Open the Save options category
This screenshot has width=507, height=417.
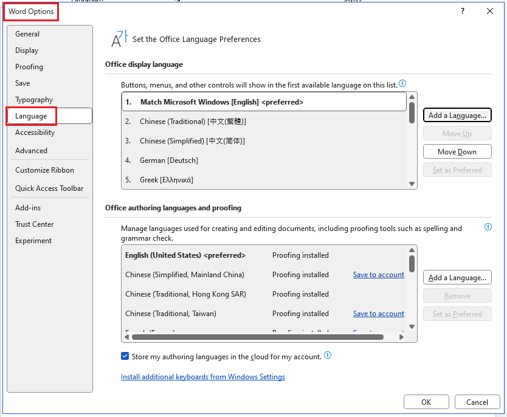pos(49,83)
